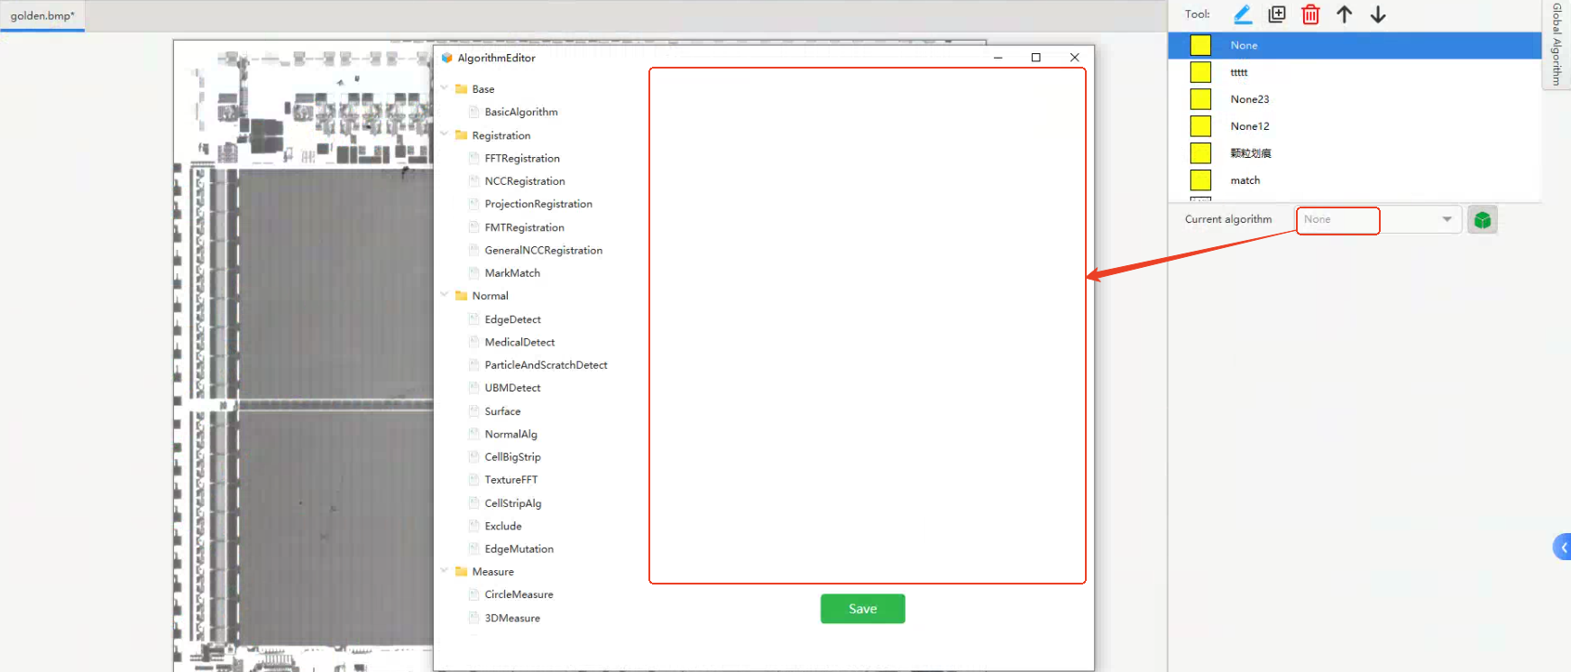Click the add/duplicate item tool icon
Image resolution: width=1571 pixels, height=672 pixels.
click(1277, 14)
